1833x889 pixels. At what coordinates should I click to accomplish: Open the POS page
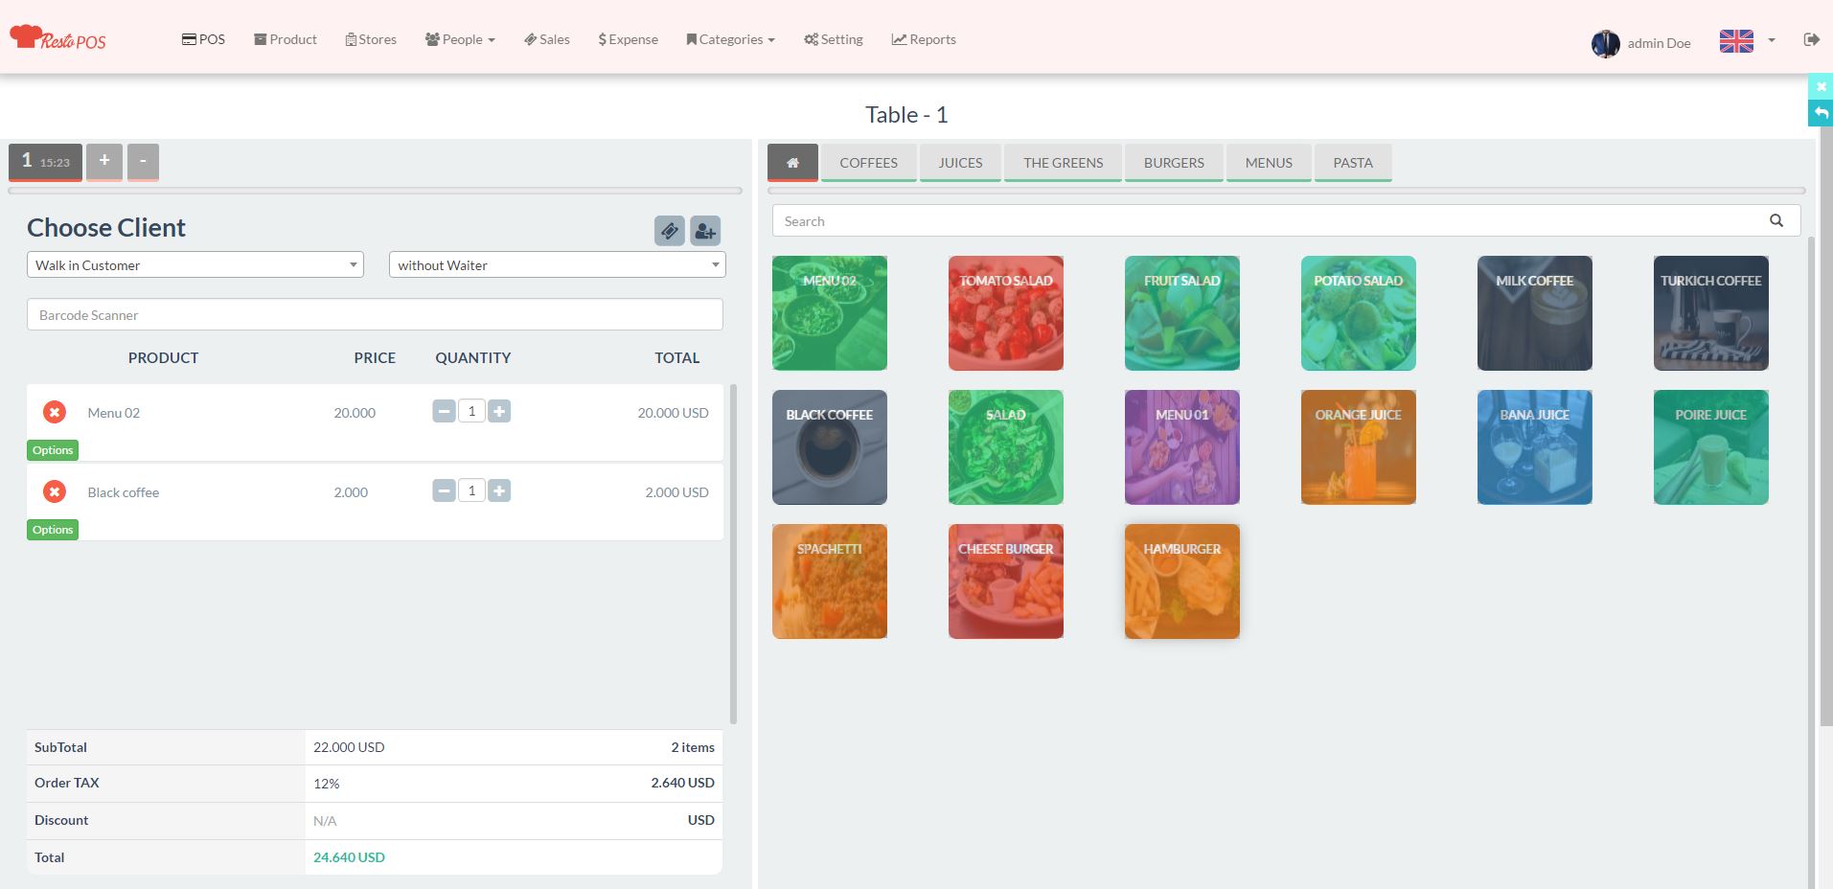point(203,39)
